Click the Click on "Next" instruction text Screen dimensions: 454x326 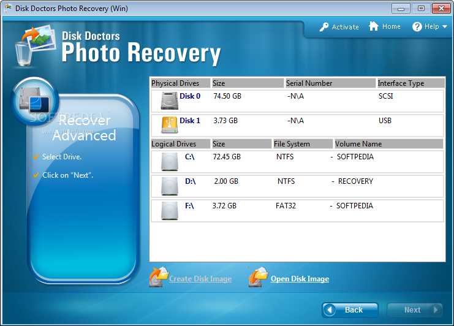pyautogui.click(x=68, y=175)
